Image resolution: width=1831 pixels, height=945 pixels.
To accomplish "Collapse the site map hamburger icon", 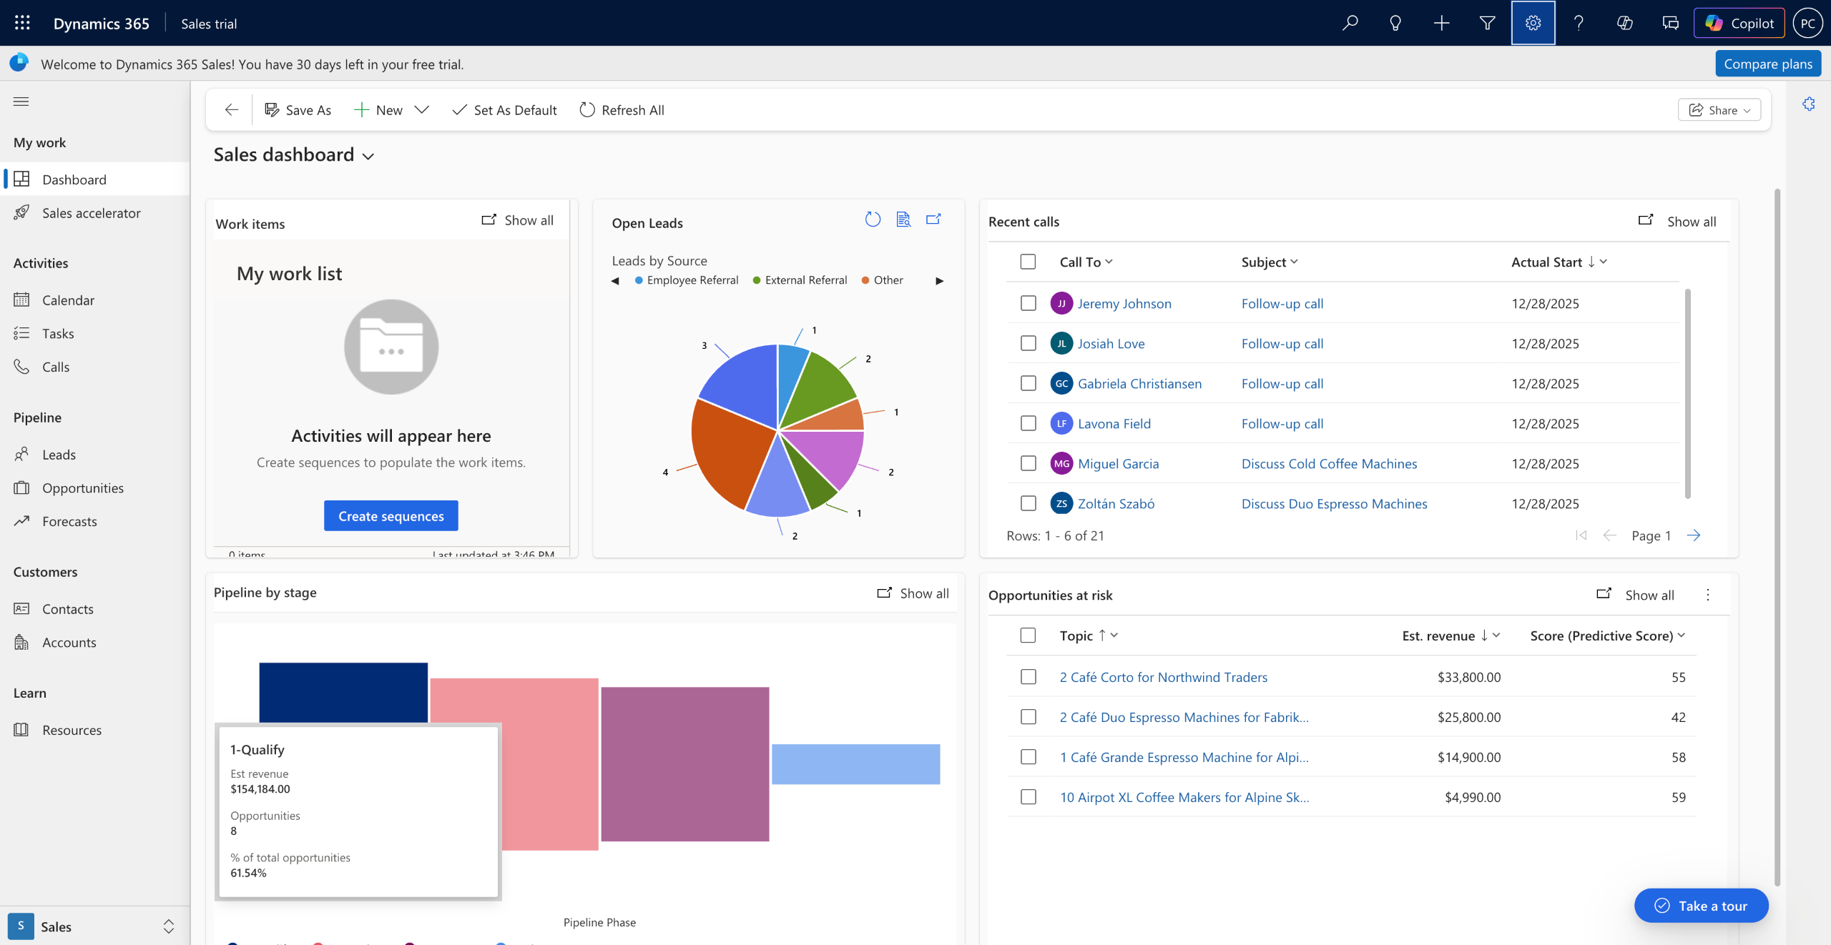I will pos(21,102).
